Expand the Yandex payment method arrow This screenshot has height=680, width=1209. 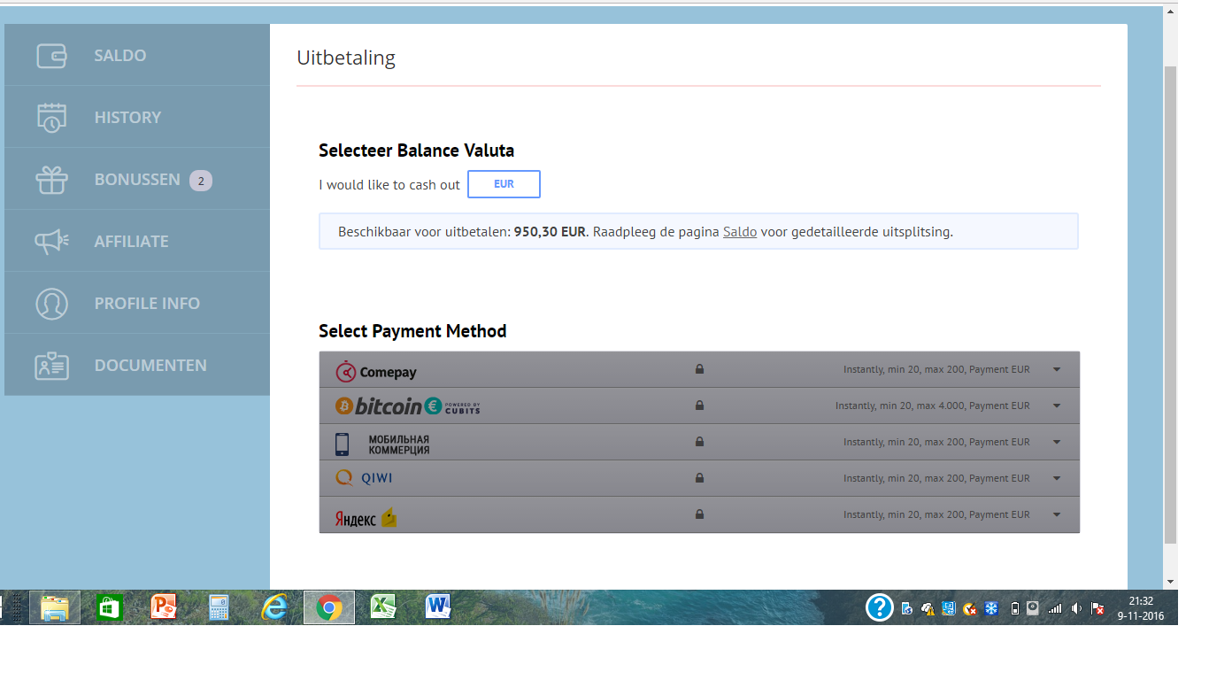[x=1057, y=514]
